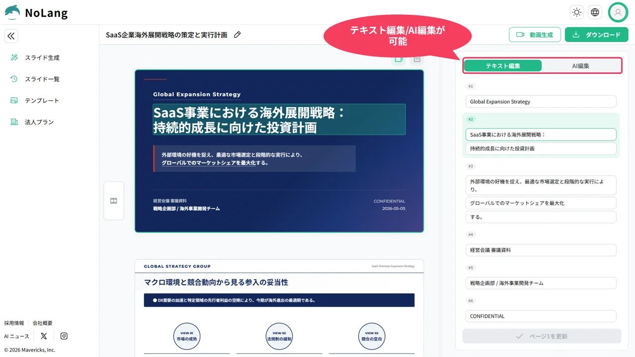Screen dimensions: 635x357
Task: Click the slide headline SaaS事業における海外展開戦略
Action: point(279,119)
